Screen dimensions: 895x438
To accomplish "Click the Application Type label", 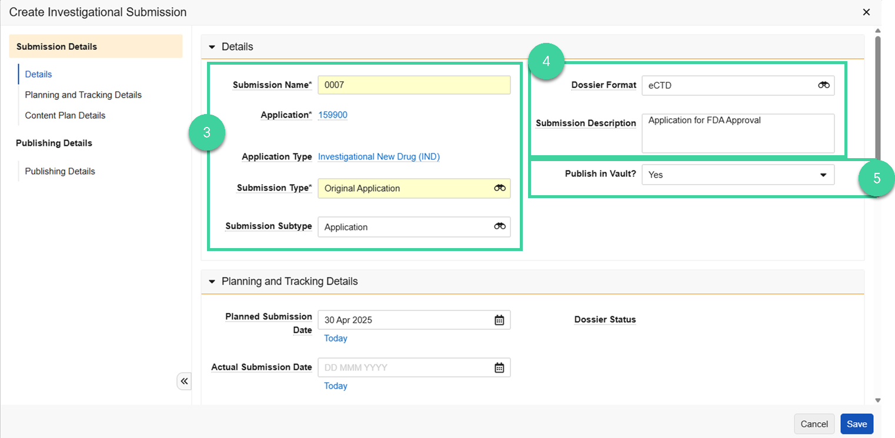I will pos(277,157).
